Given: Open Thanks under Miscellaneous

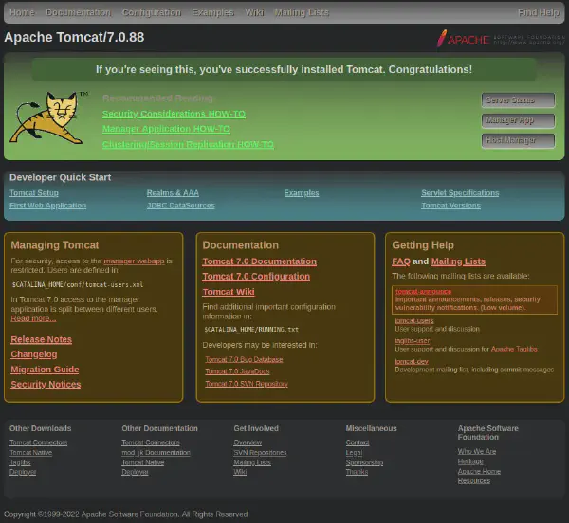Looking at the screenshot, I should (357, 472).
